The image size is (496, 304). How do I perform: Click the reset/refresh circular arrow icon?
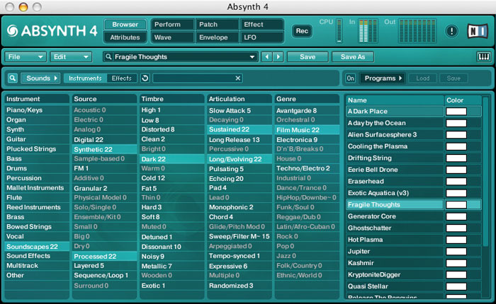tap(145, 78)
